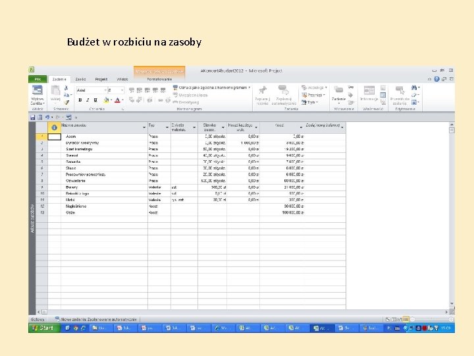Viewport: 474px width, 356px height.
Task: Toggle bold formatting
Action: pos(80,100)
